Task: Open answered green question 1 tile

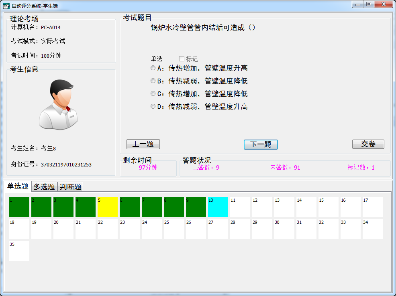Action: click(19, 207)
